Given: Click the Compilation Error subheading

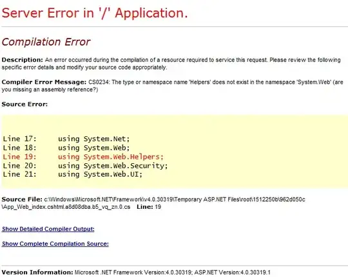Looking at the screenshot, I should click(46, 42).
